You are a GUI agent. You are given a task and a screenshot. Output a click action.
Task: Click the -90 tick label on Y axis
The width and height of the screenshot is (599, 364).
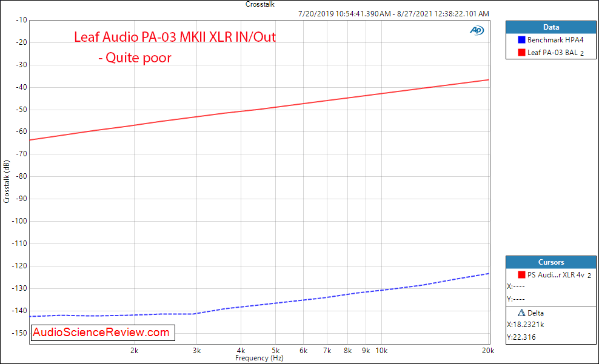[21, 199]
